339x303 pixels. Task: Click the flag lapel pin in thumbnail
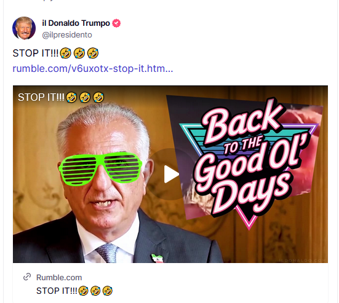[158, 258]
